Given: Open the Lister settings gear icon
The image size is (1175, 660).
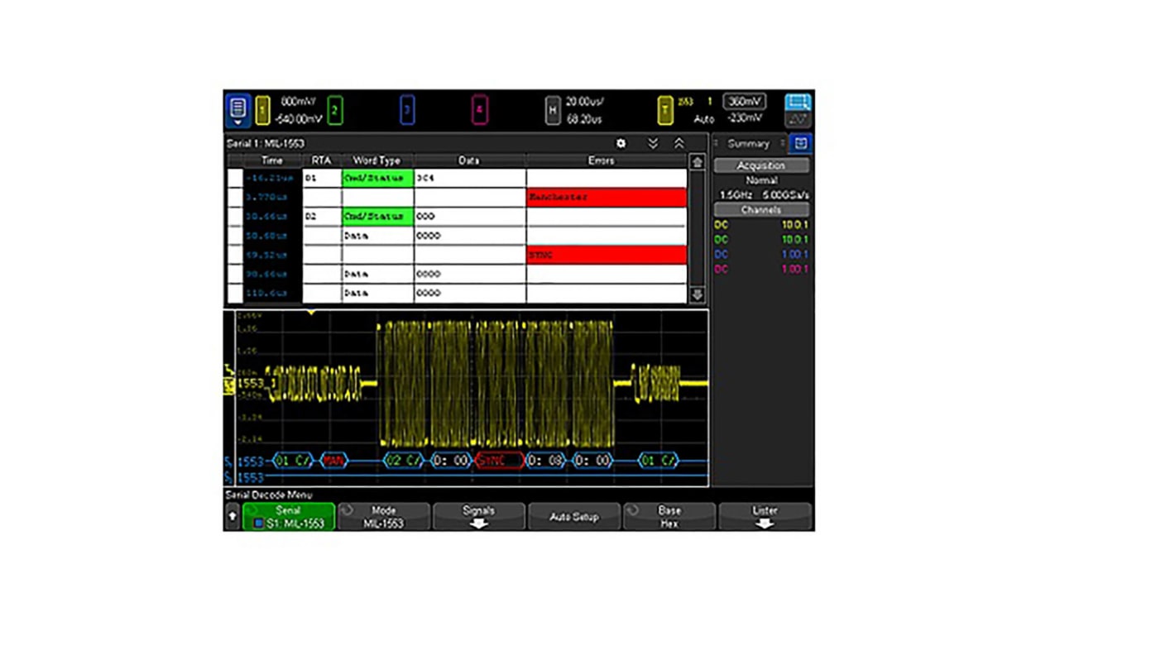Looking at the screenshot, I should tap(621, 143).
